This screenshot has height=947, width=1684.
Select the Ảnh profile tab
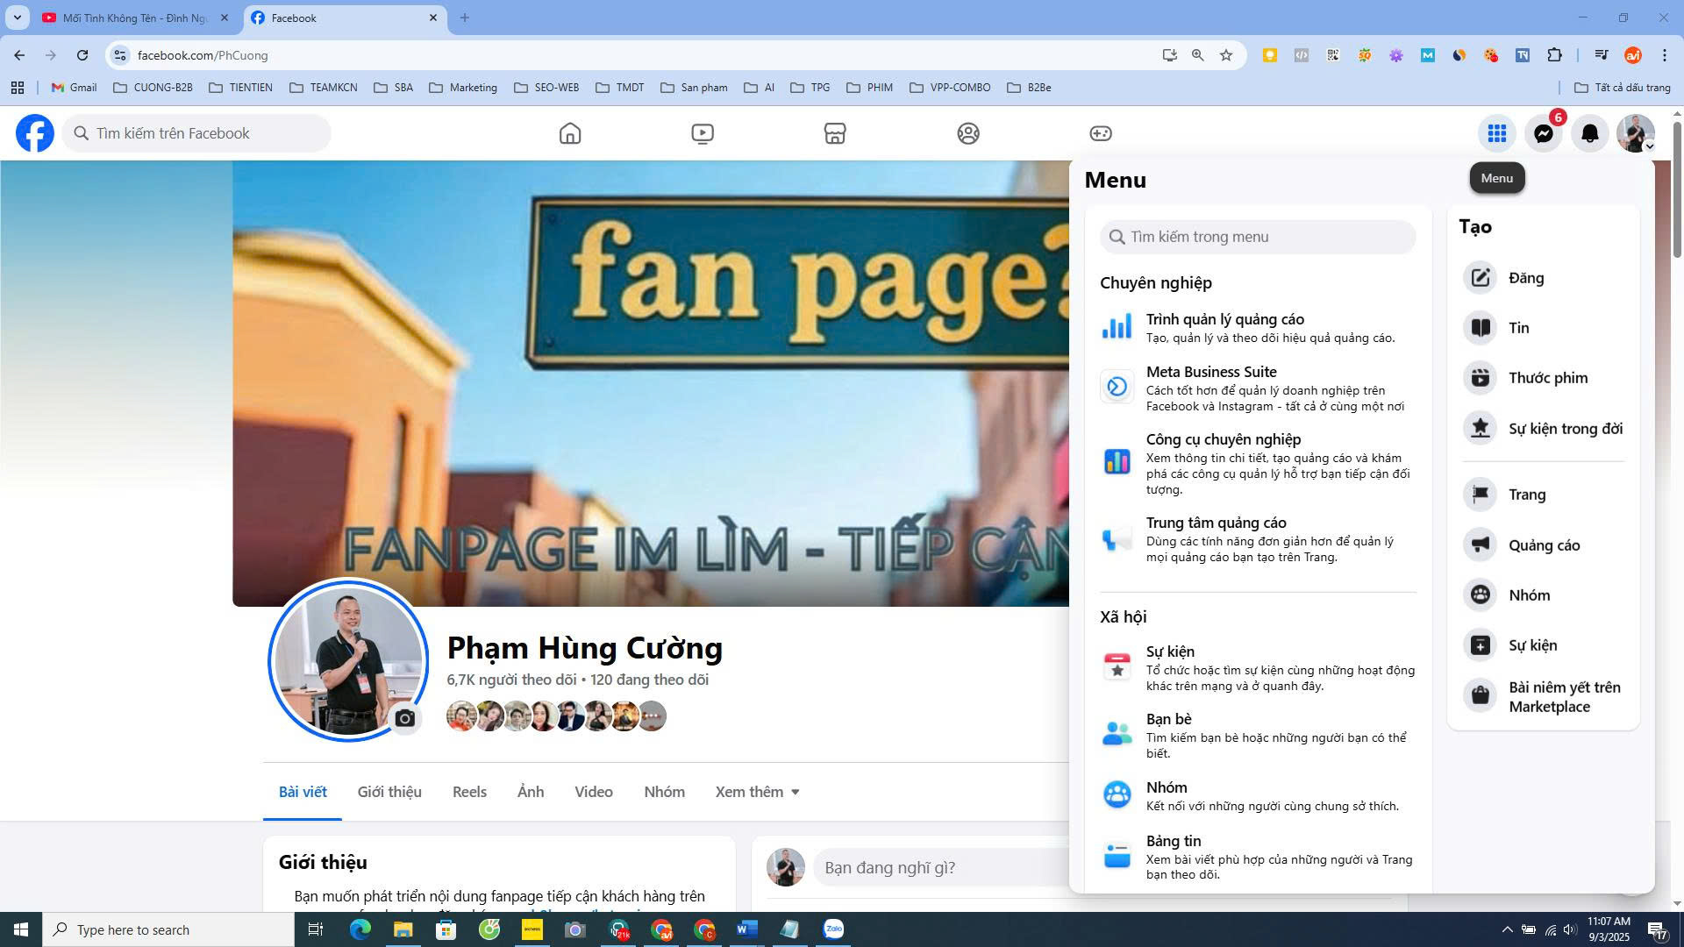531,792
